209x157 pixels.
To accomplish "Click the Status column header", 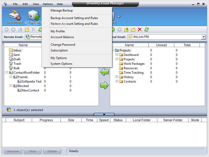I will pos(118,120).
